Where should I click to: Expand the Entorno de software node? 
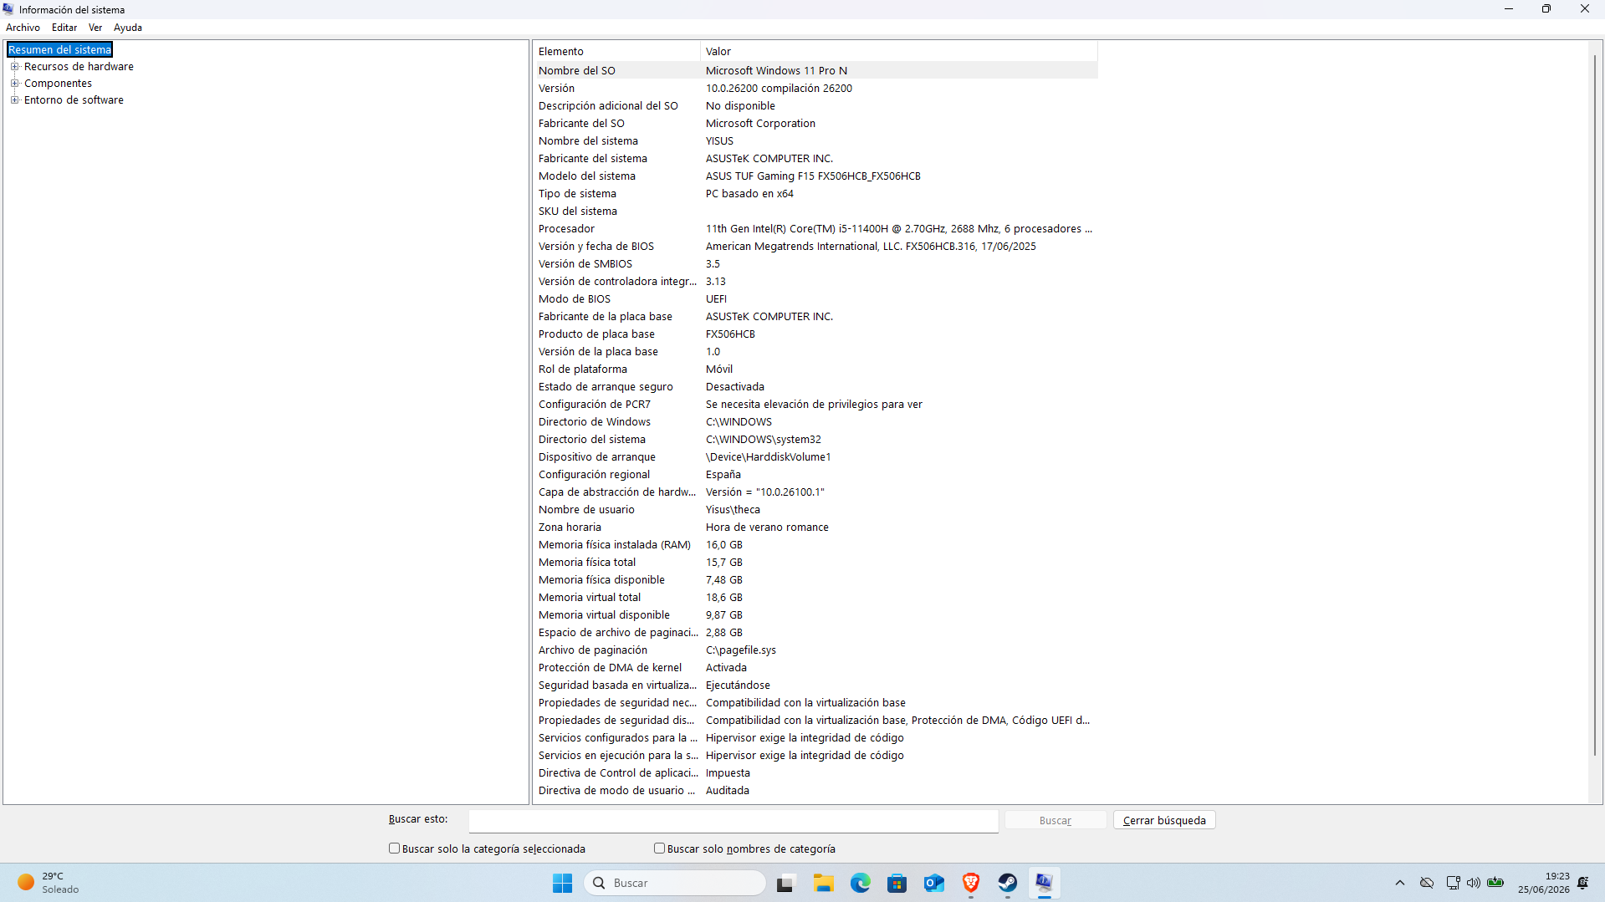point(14,100)
